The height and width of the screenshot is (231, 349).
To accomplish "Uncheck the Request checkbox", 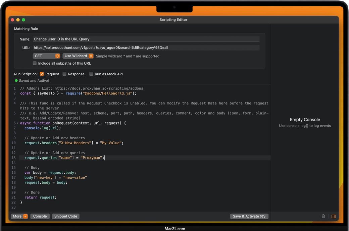I will tap(42, 74).
